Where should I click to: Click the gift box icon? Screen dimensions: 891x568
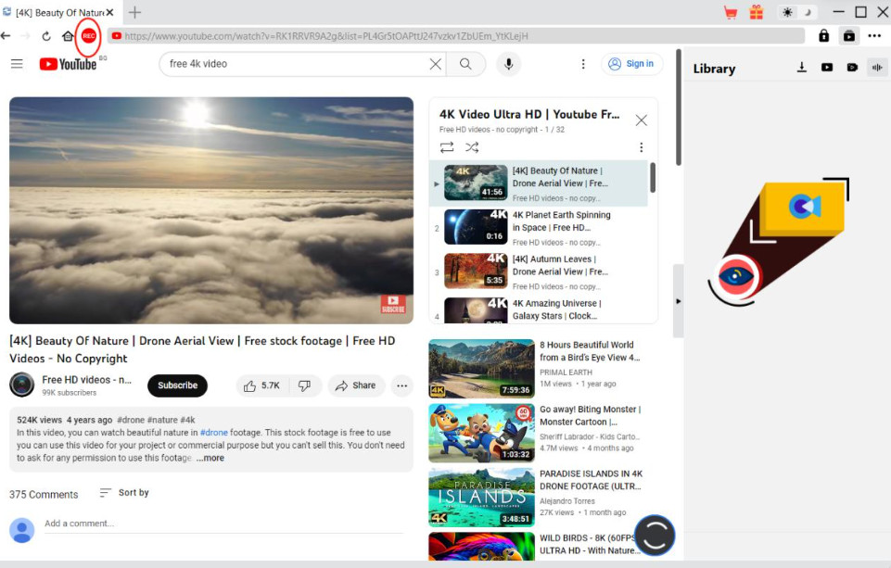[757, 12]
